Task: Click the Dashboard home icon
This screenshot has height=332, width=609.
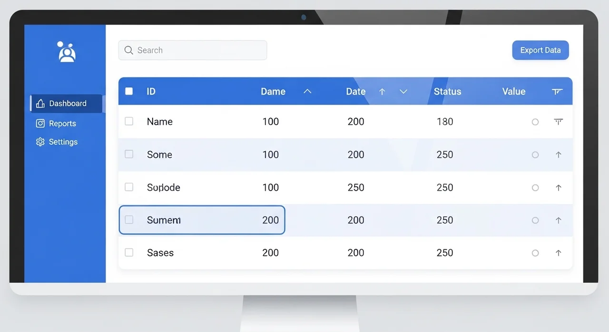Action: [40, 104]
